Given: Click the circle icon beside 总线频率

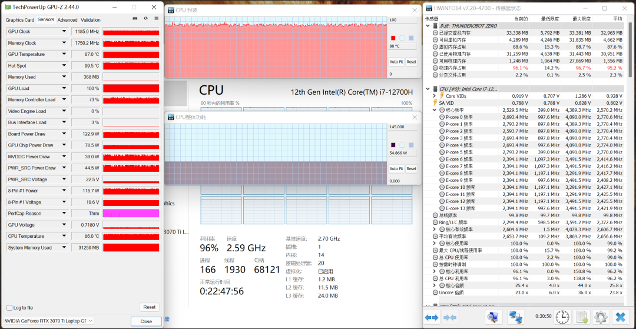Looking at the screenshot, I should coord(436,215).
